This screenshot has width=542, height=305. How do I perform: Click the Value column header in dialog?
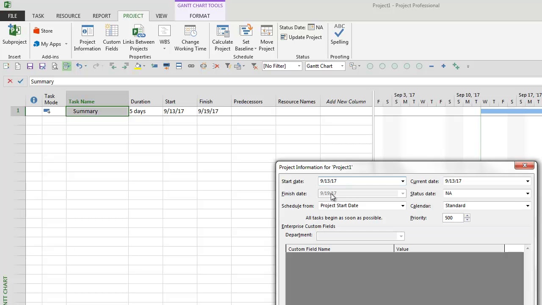449,249
